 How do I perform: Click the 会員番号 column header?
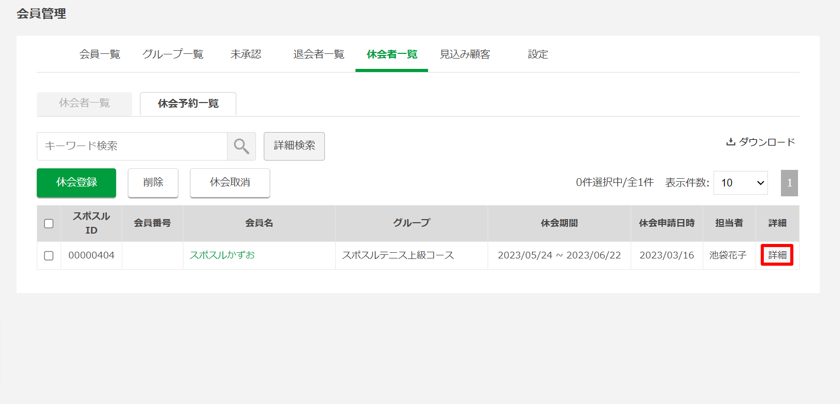click(x=152, y=223)
